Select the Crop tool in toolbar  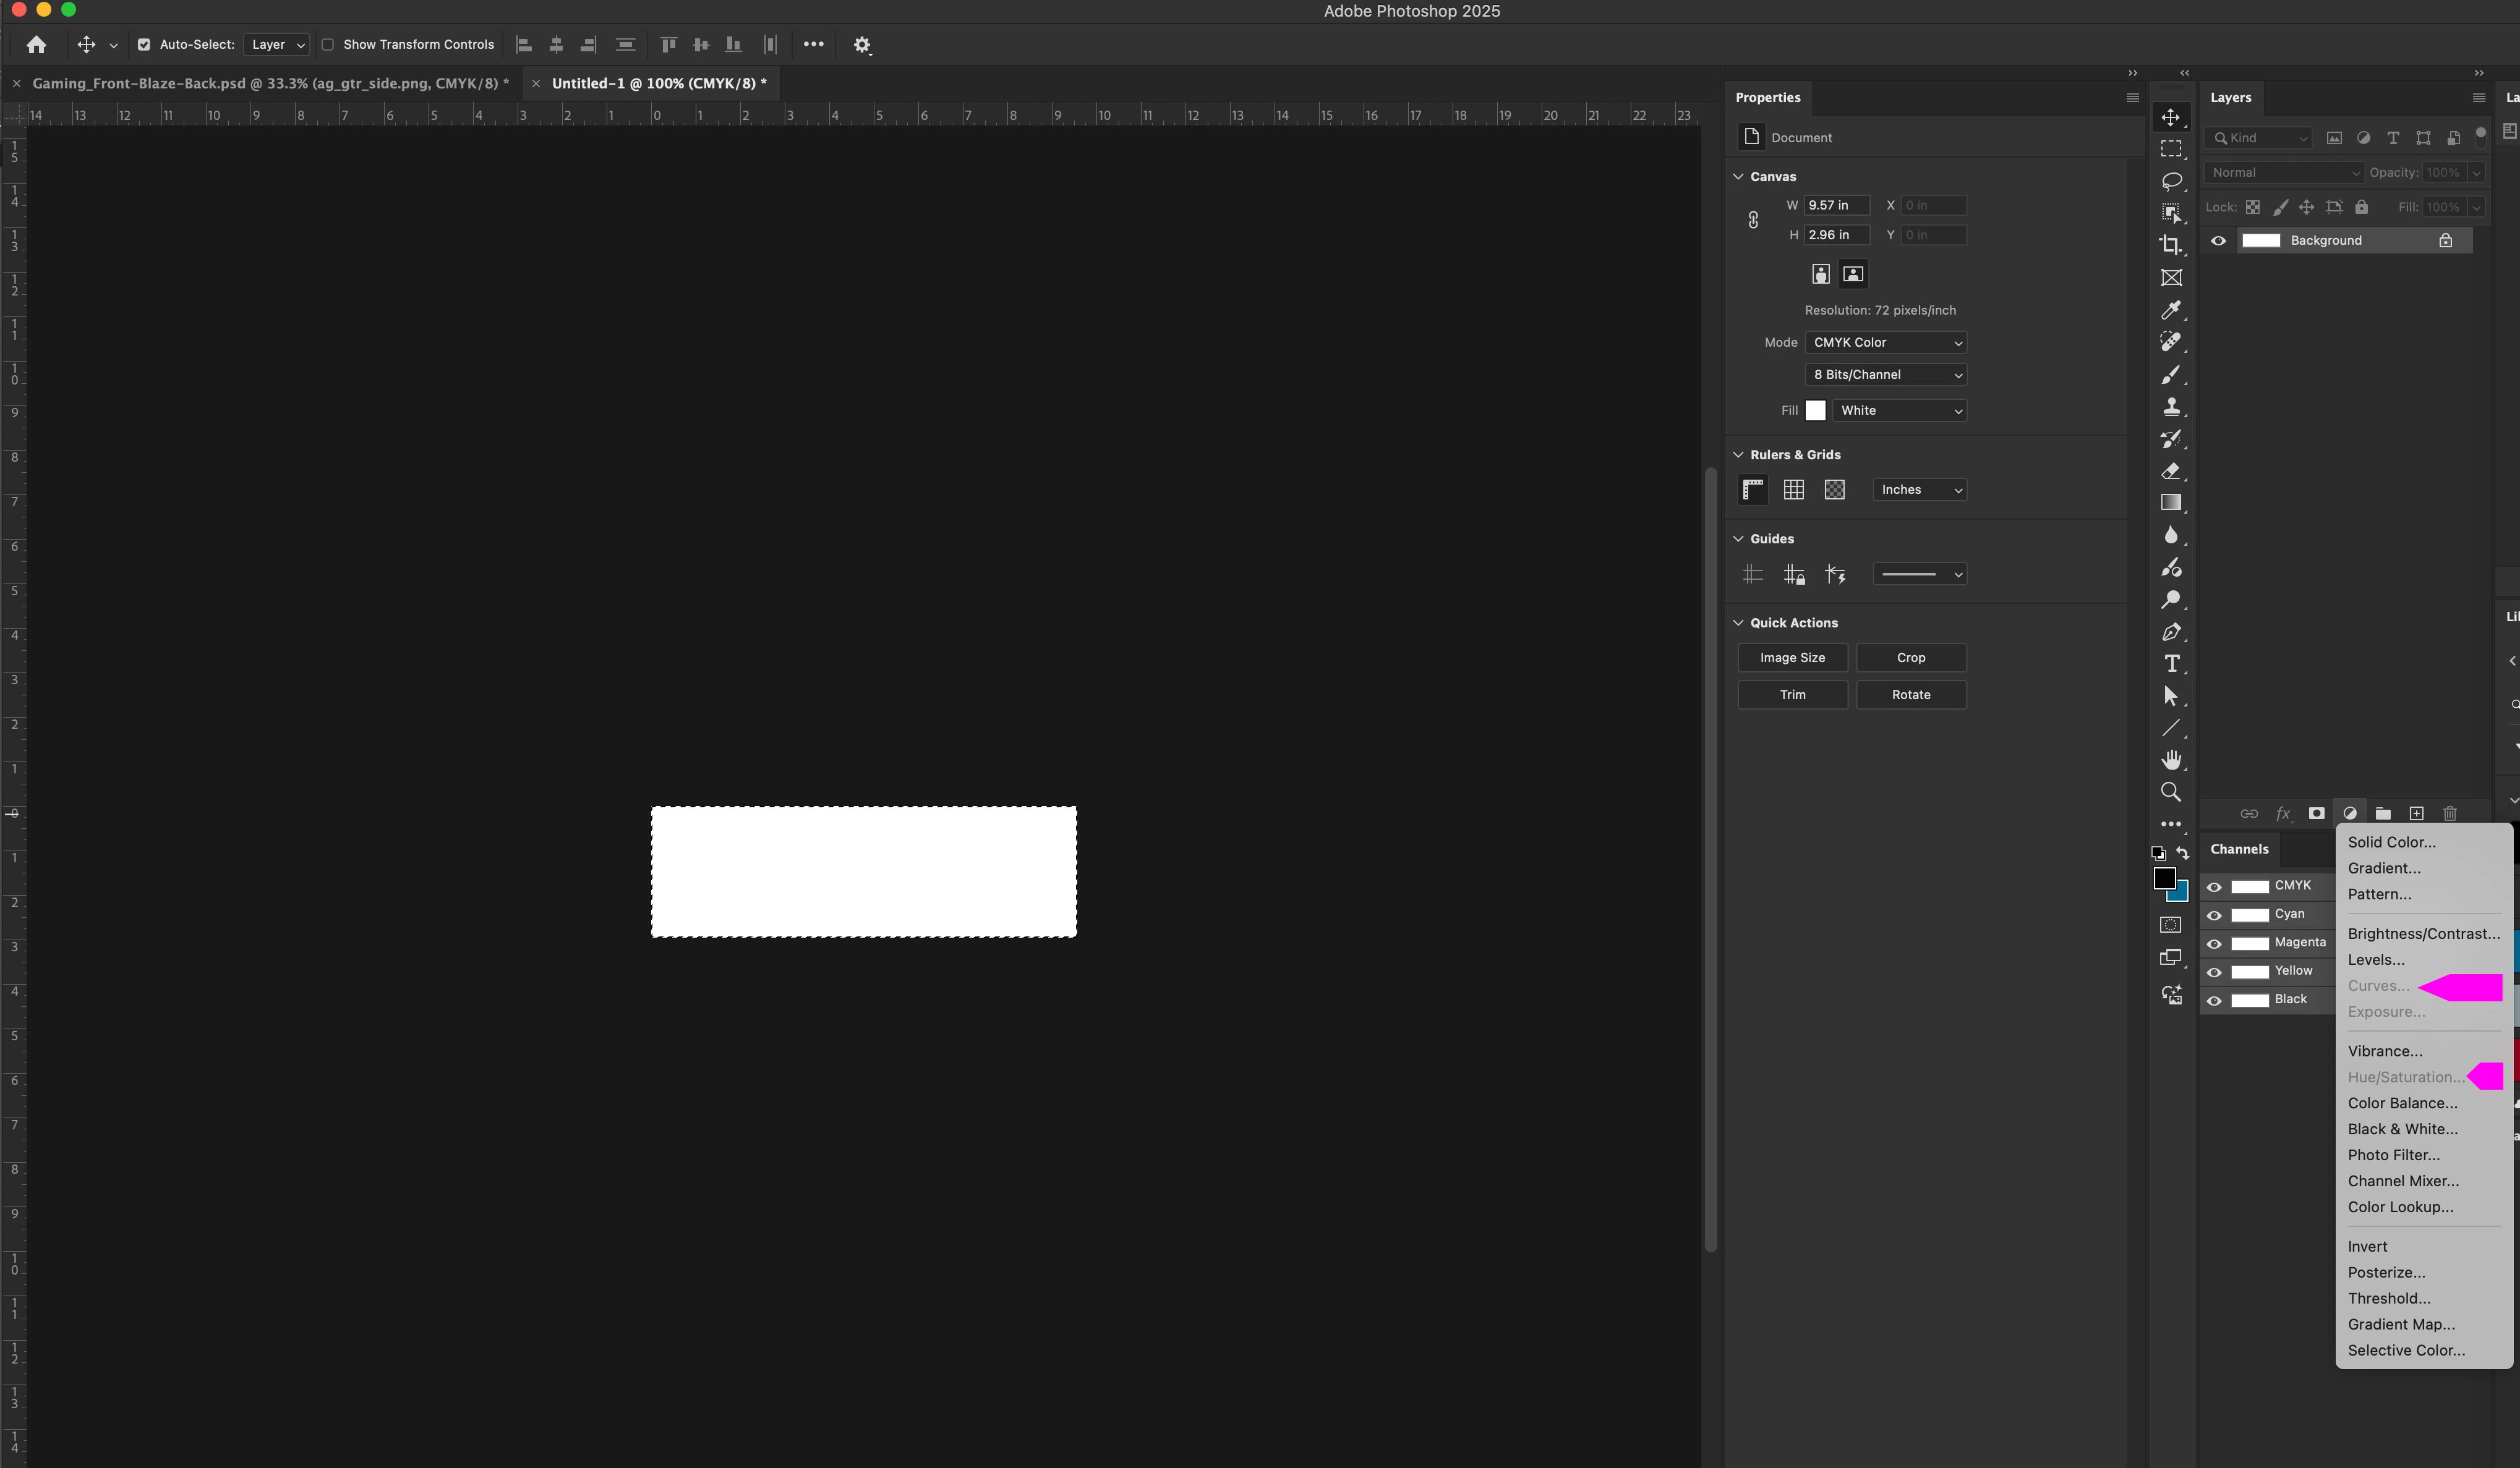coord(2170,245)
